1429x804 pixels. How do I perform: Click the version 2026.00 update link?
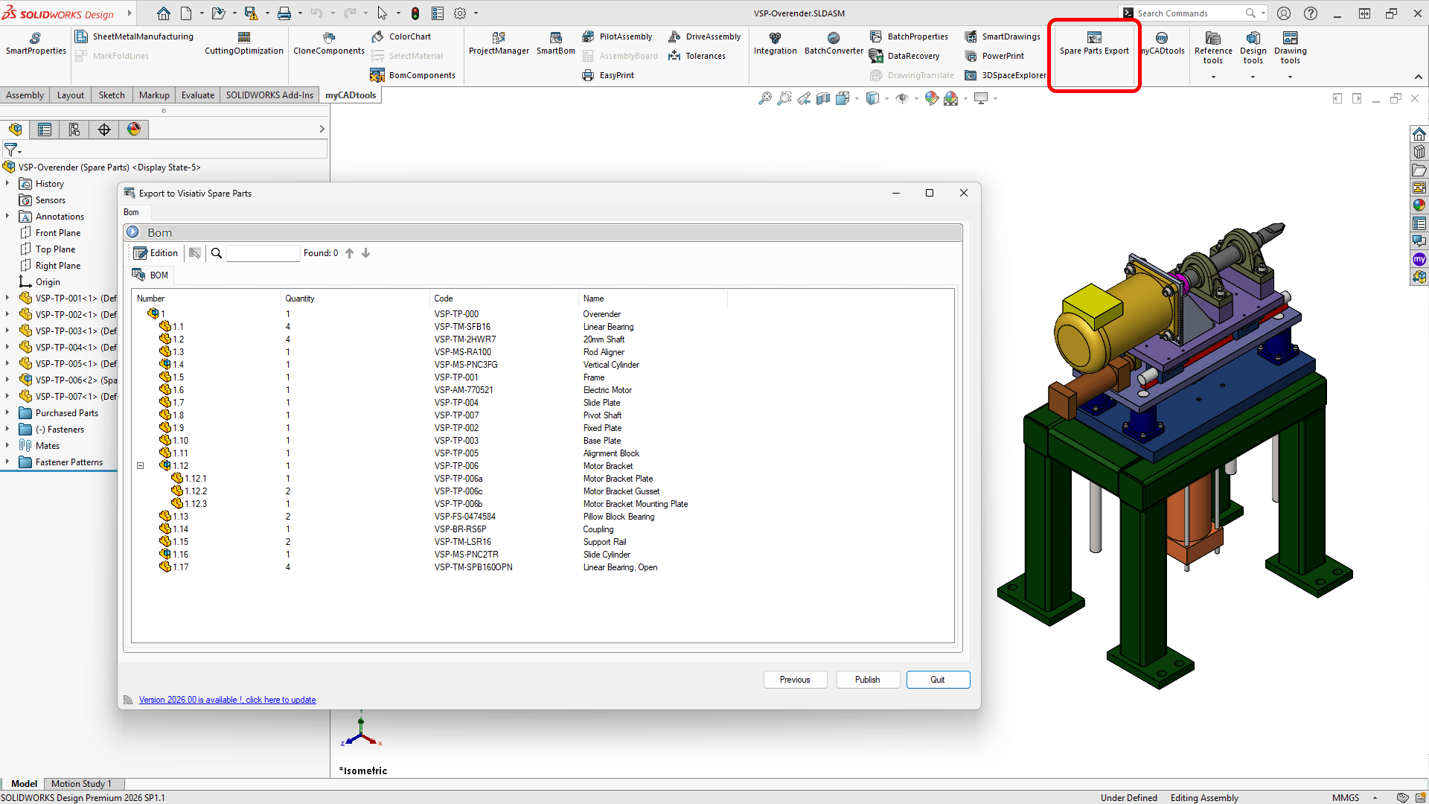click(227, 699)
